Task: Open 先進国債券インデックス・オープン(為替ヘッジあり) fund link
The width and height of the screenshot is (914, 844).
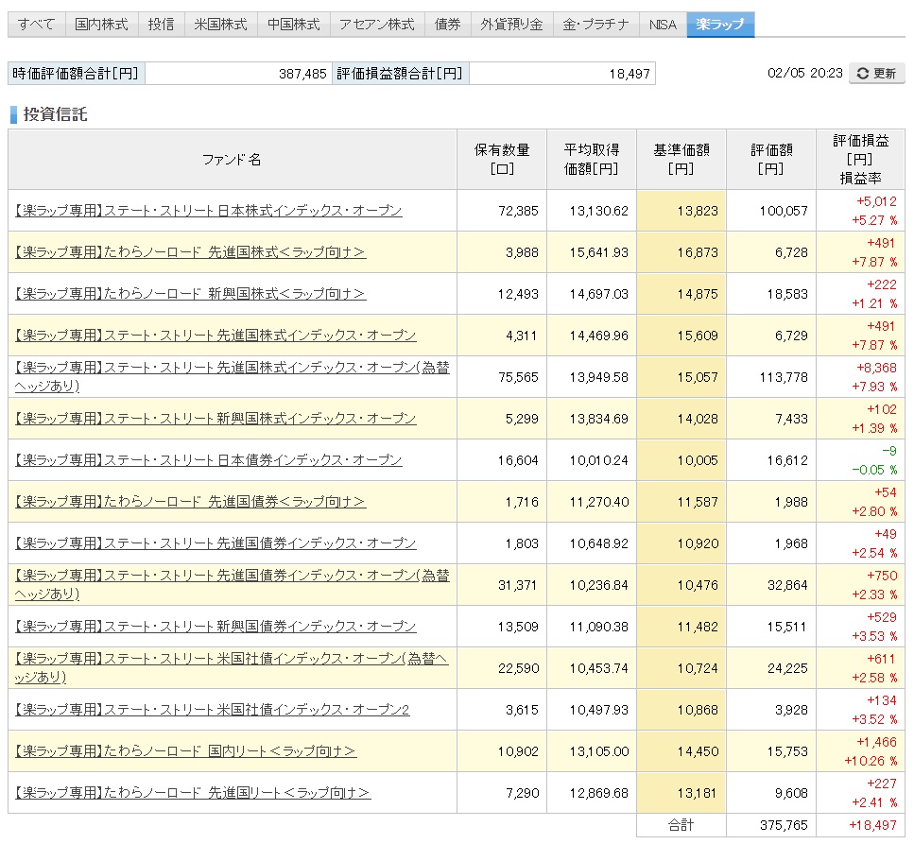Action: pos(232,585)
